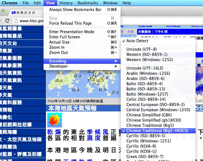
Task: Click the 本港地區天氣預報 heading
Action: click(x=72, y=108)
